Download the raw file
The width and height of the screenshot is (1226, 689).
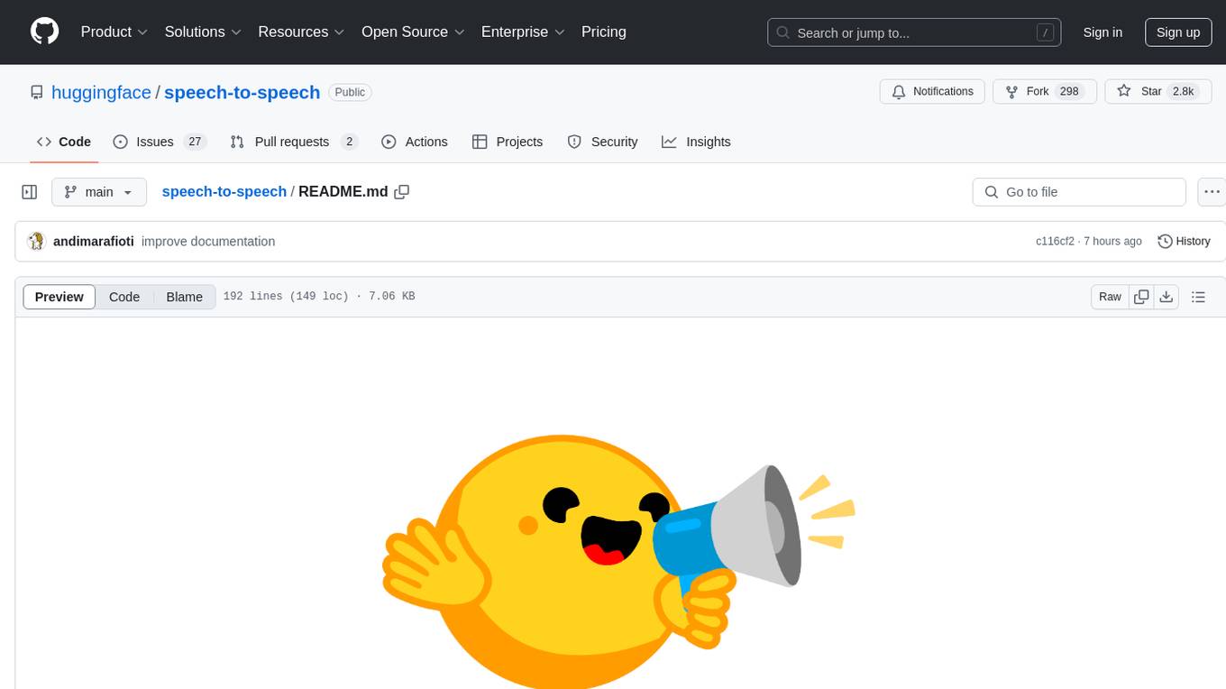tap(1166, 297)
